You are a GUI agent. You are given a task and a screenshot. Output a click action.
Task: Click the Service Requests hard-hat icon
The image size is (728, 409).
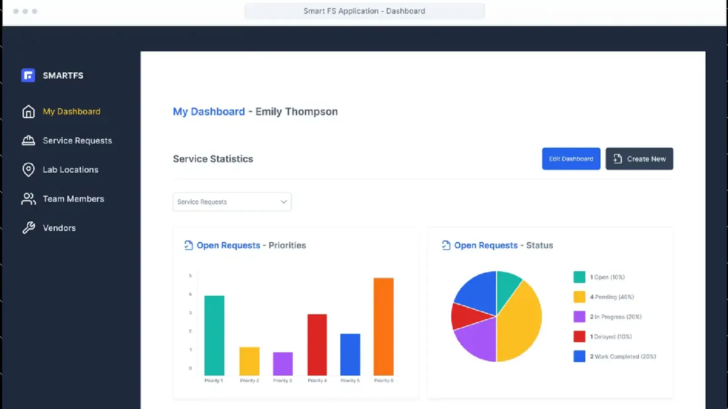[28, 140]
